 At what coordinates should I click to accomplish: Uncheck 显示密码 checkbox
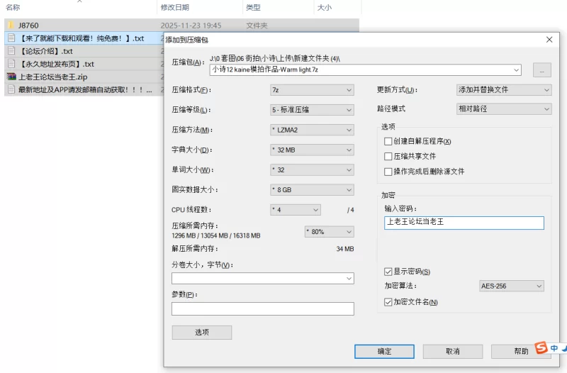[388, 272]
